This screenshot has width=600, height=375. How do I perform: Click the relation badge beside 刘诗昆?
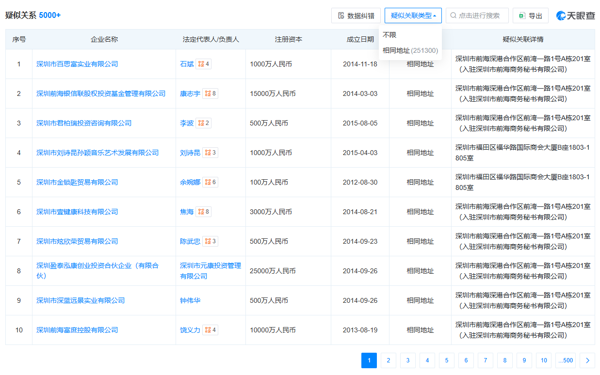(210, 153)
